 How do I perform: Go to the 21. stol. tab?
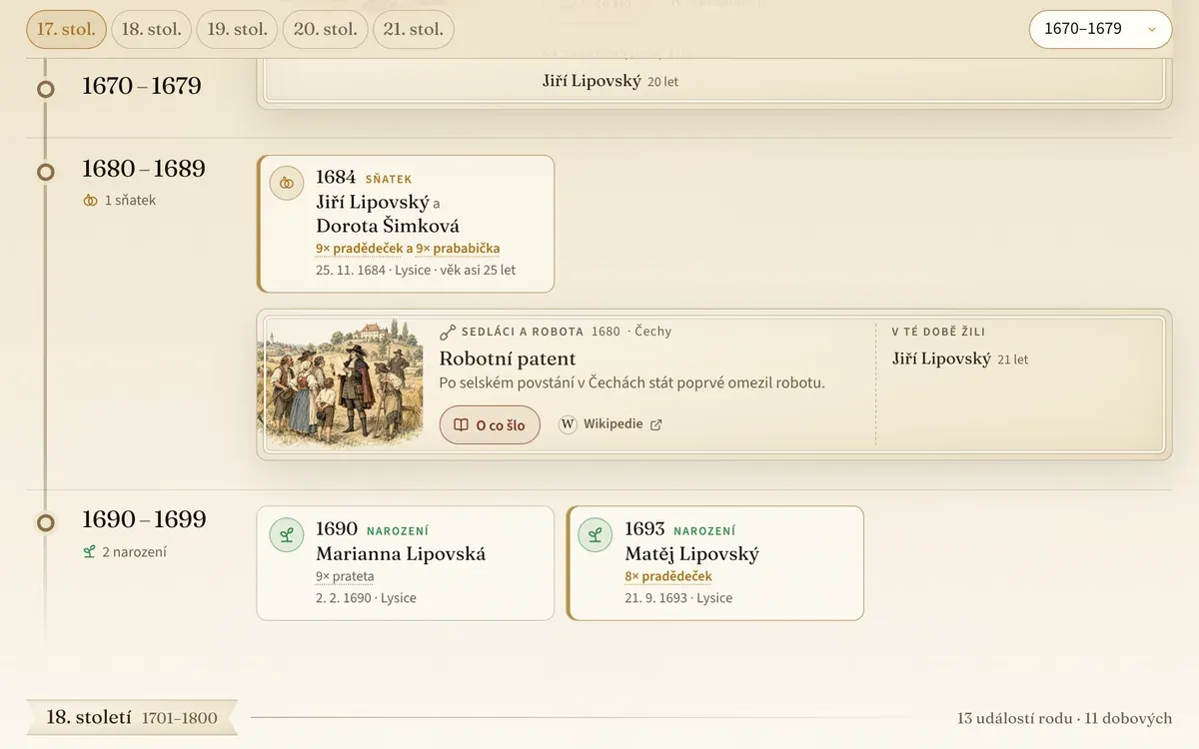click(x=413, y=29)
